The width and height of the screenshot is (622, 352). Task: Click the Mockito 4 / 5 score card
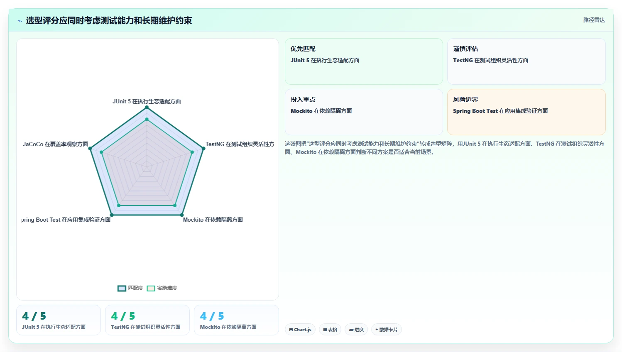236,320
